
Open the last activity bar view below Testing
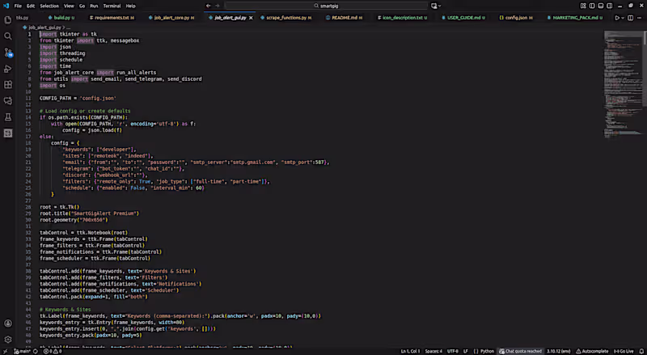tap(8, 133)
